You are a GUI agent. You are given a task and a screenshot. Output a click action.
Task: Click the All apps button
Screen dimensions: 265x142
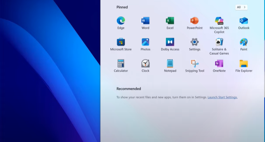point(241,7)
